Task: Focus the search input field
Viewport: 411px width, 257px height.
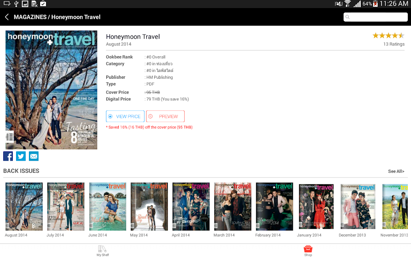Action: 375,17
